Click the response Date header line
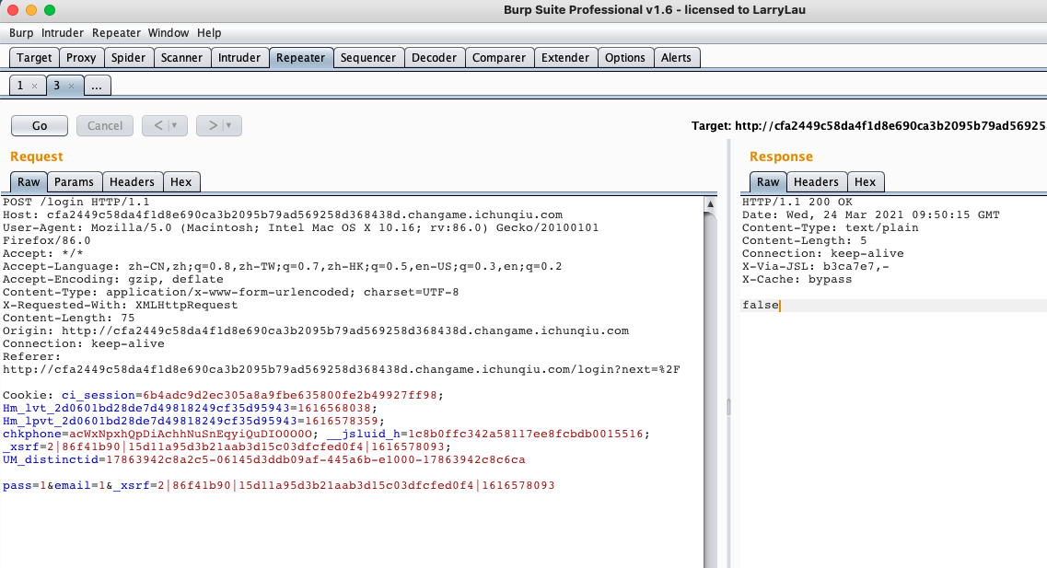Viewport: 1047px width, 568px height. pyautogui.click(x=871, y=214)
